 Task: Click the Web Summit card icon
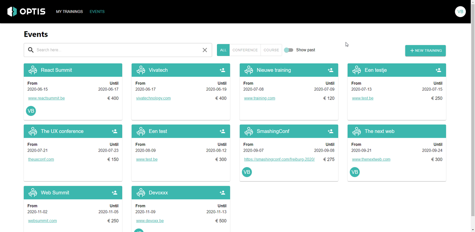coord(33,193)
